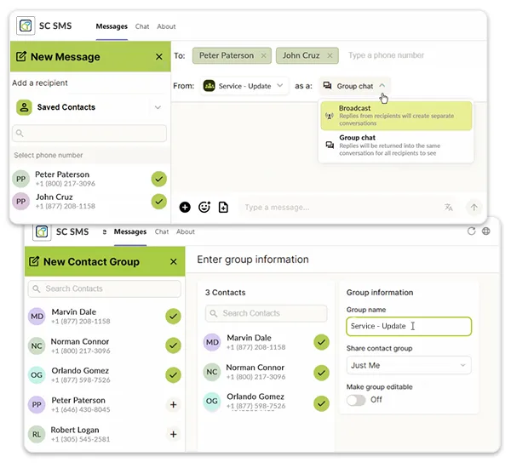This screenshot has height=468, width=511.
Task: Uncheck Norman Connor in 3 Contacts panel
Action: pos(321,373)
